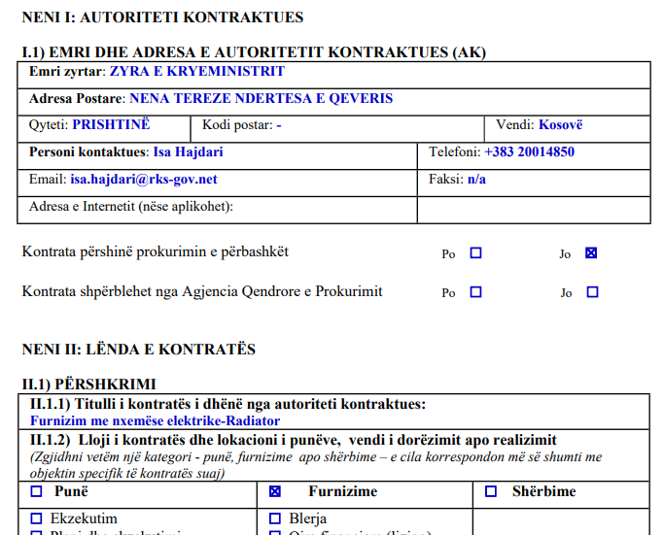Click the ZYRA E KRYEMINISTRIT official name field
664x535 pixels.
point(196,71)
